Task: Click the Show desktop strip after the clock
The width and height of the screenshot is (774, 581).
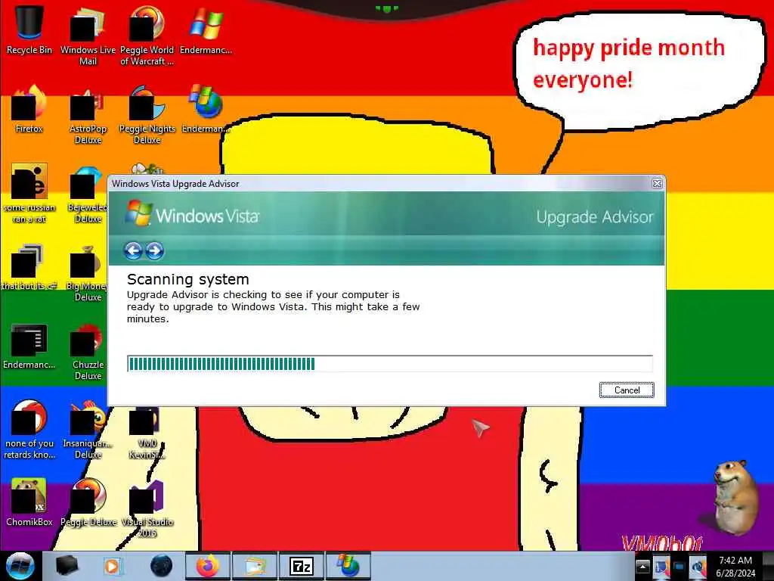Action: click(768, 566)
